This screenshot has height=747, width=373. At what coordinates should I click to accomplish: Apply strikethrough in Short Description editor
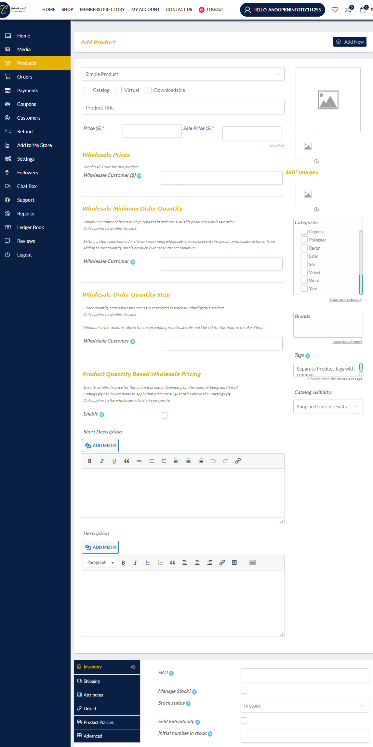pyautogui.click(x=139, y=461)
